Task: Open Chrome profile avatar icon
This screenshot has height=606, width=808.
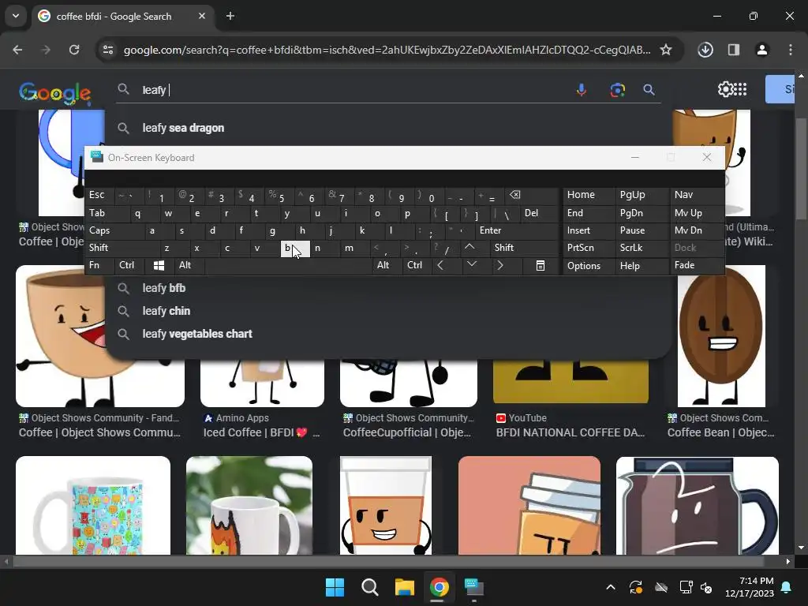Action: (762, 50)
